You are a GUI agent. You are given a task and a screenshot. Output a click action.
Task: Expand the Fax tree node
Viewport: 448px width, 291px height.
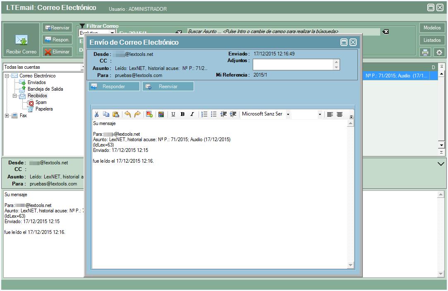click(7, 116)
